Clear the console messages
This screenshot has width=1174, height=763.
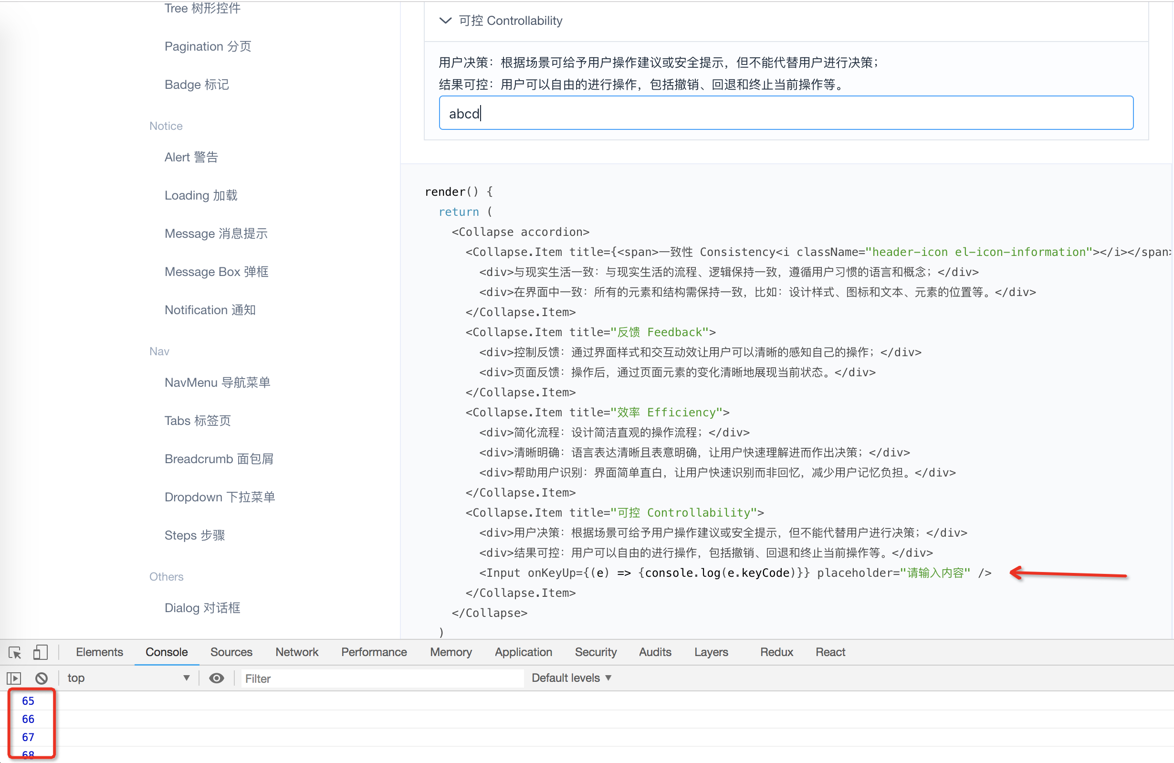tap(42, 678)
